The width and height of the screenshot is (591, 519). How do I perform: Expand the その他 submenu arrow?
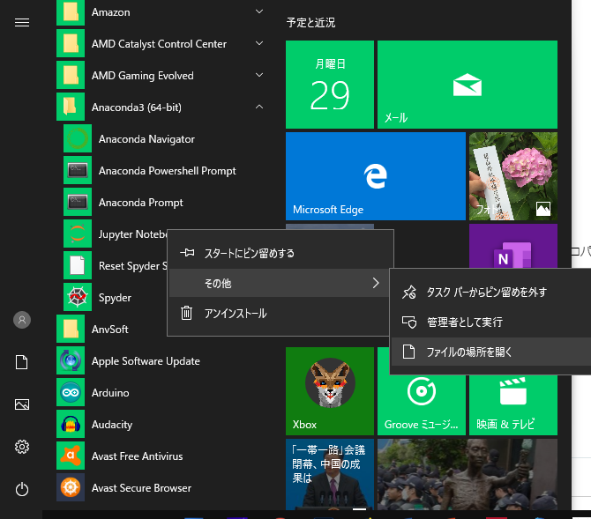pyautogui.click(x=376, y=283)
